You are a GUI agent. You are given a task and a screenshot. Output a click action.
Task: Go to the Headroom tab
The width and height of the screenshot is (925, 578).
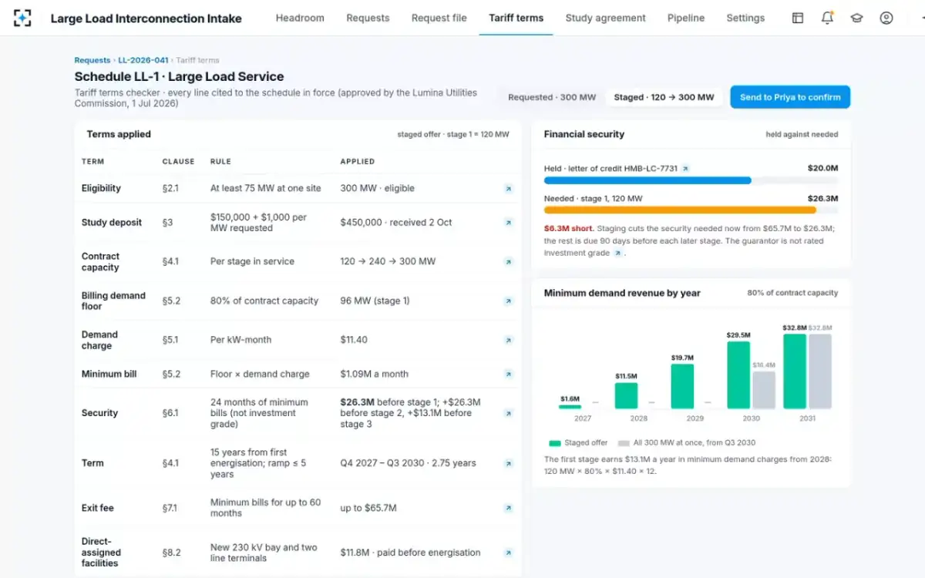(x=300, y=18)
